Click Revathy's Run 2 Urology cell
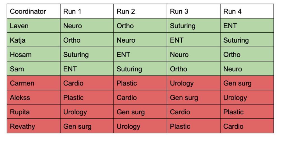287x141 pixels. (x=140, y=126)
